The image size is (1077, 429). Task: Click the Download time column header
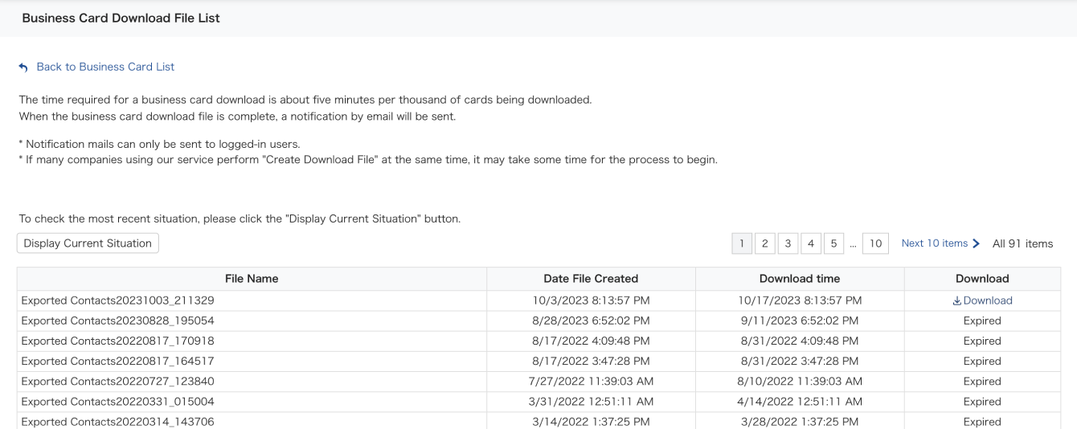[800, 279]
